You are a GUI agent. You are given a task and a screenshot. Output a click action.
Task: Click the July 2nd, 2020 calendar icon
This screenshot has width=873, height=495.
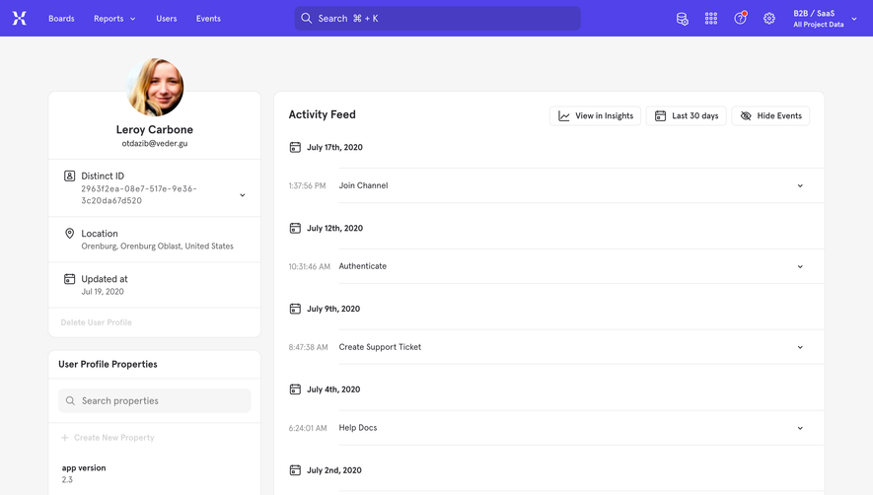pos(295,470)
